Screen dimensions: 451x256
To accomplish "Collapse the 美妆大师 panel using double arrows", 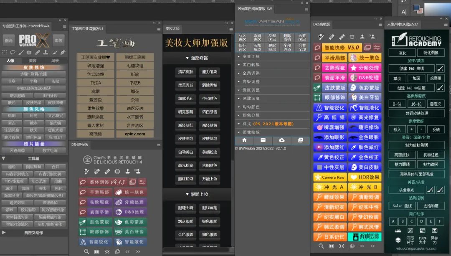I will click(x=227, y=23).
